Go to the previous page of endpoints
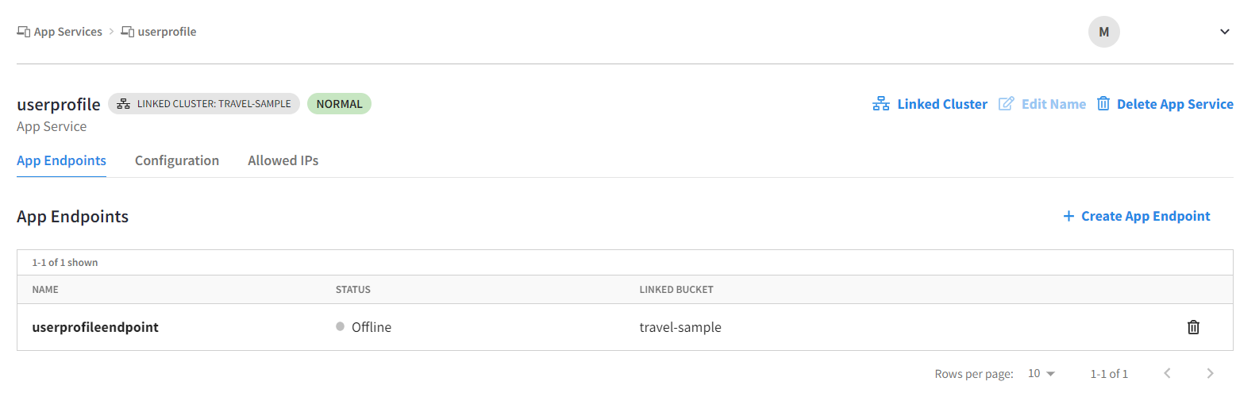 click(1167, 373)
